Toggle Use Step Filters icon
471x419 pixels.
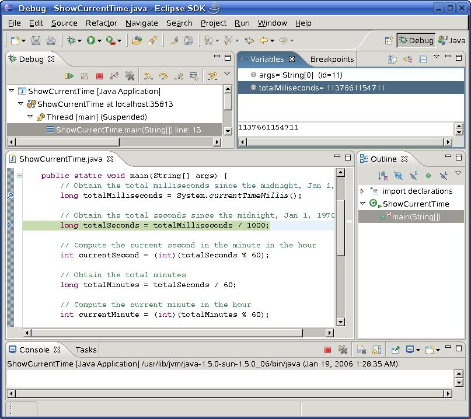coord(212,76)
